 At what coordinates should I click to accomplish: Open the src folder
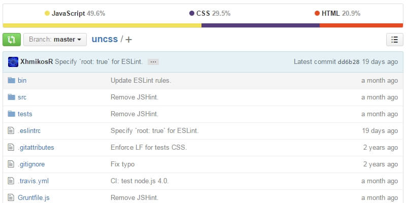(x=22, y=97)
